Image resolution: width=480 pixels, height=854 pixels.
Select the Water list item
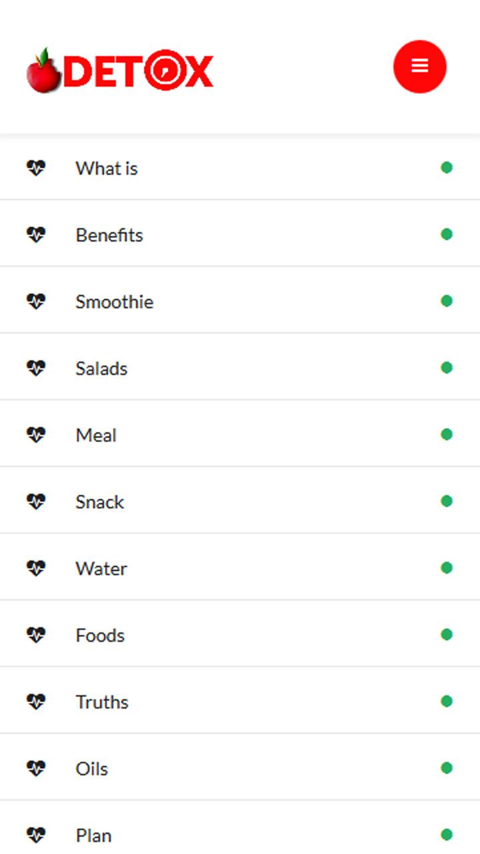(240, 568)
